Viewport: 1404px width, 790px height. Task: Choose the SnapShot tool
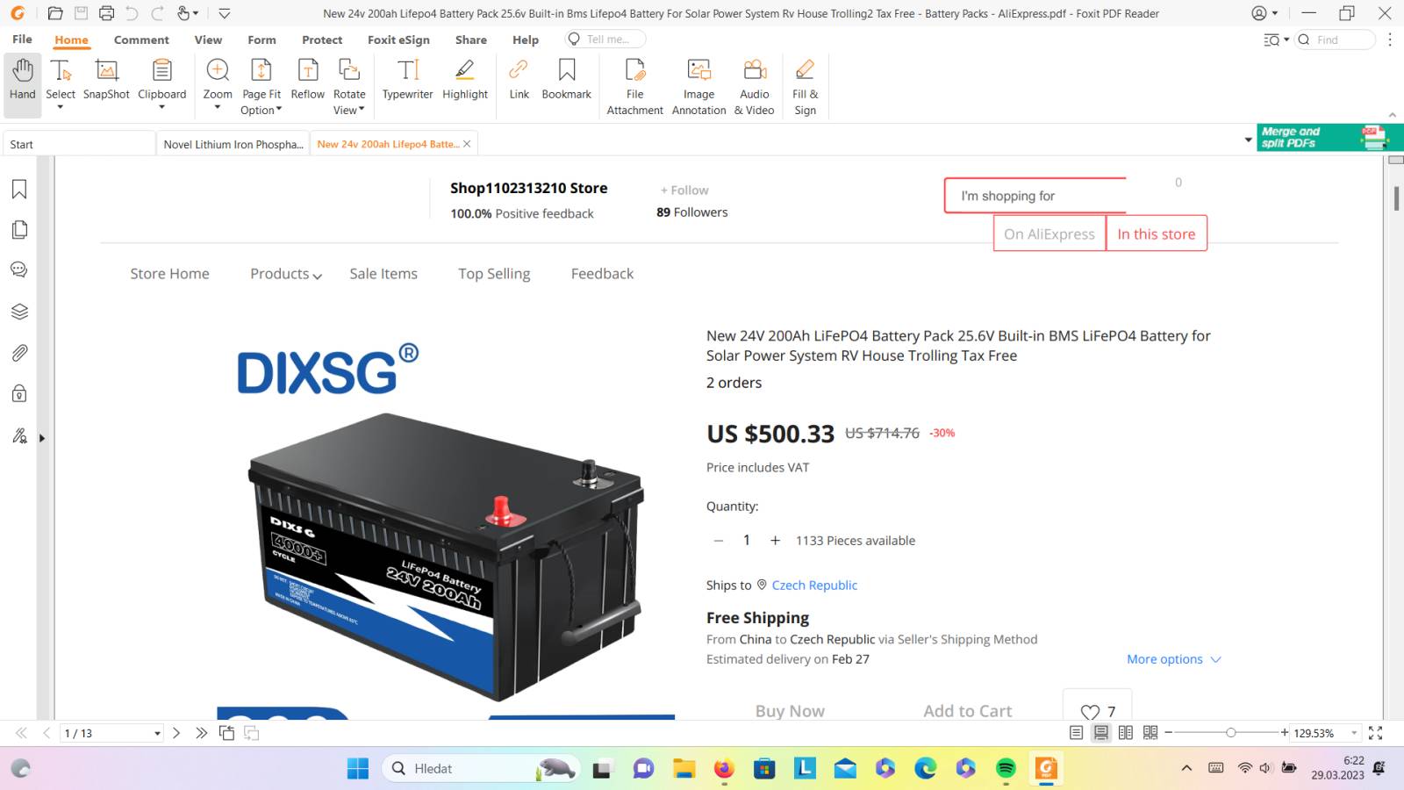click(106, 80)
